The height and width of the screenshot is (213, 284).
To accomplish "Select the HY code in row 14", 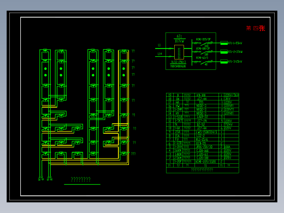I will pyautogui.click(x=177, y=113).
